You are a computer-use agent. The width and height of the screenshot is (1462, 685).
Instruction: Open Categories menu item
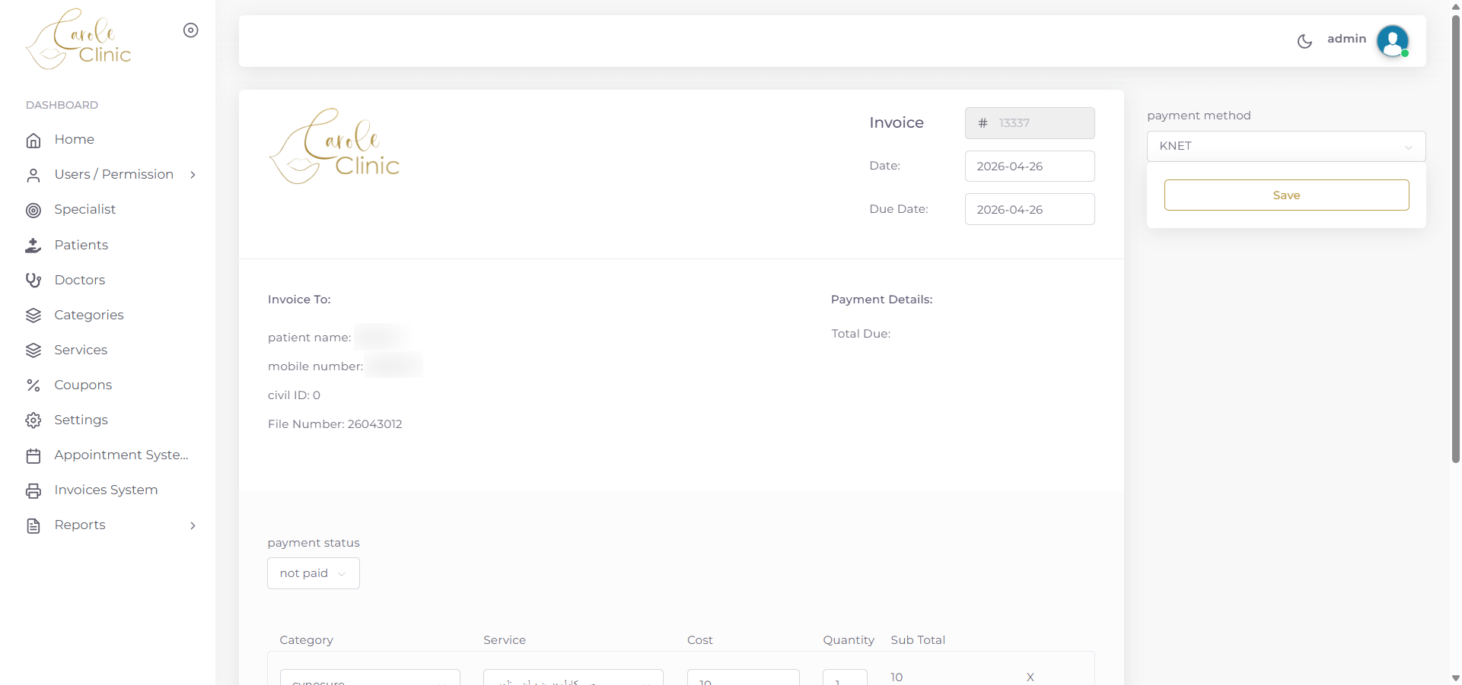click(x=89, y=315)
